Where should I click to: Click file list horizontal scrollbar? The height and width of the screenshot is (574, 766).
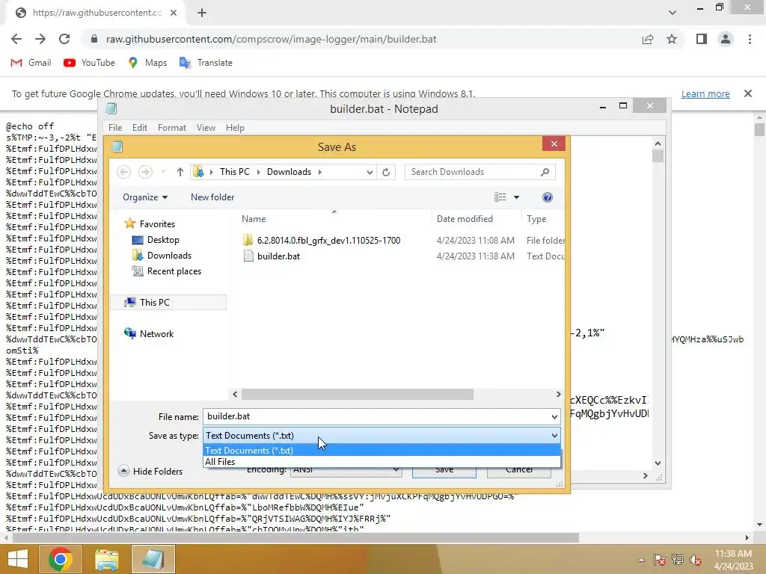357,394
